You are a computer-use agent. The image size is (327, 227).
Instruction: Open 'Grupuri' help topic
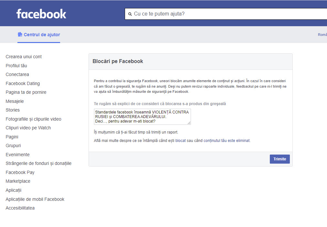click(x=13, y=146)
